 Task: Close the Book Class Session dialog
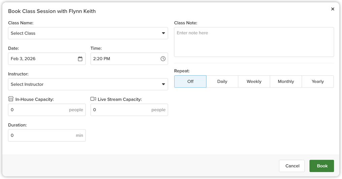[333, 9]
